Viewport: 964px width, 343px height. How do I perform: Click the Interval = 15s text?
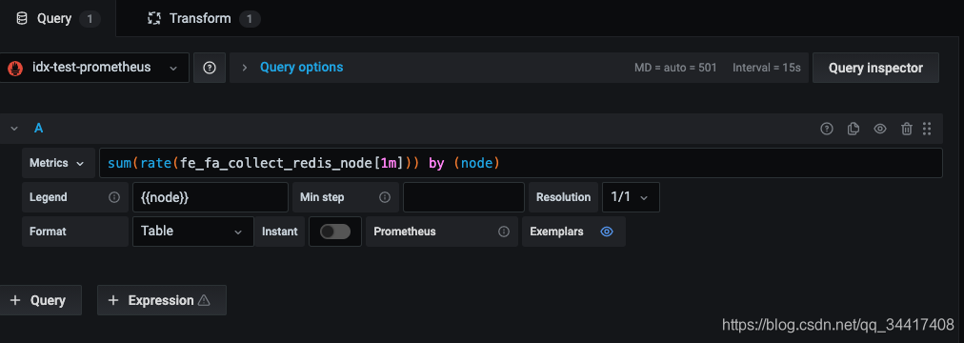(x=767, y=68)
